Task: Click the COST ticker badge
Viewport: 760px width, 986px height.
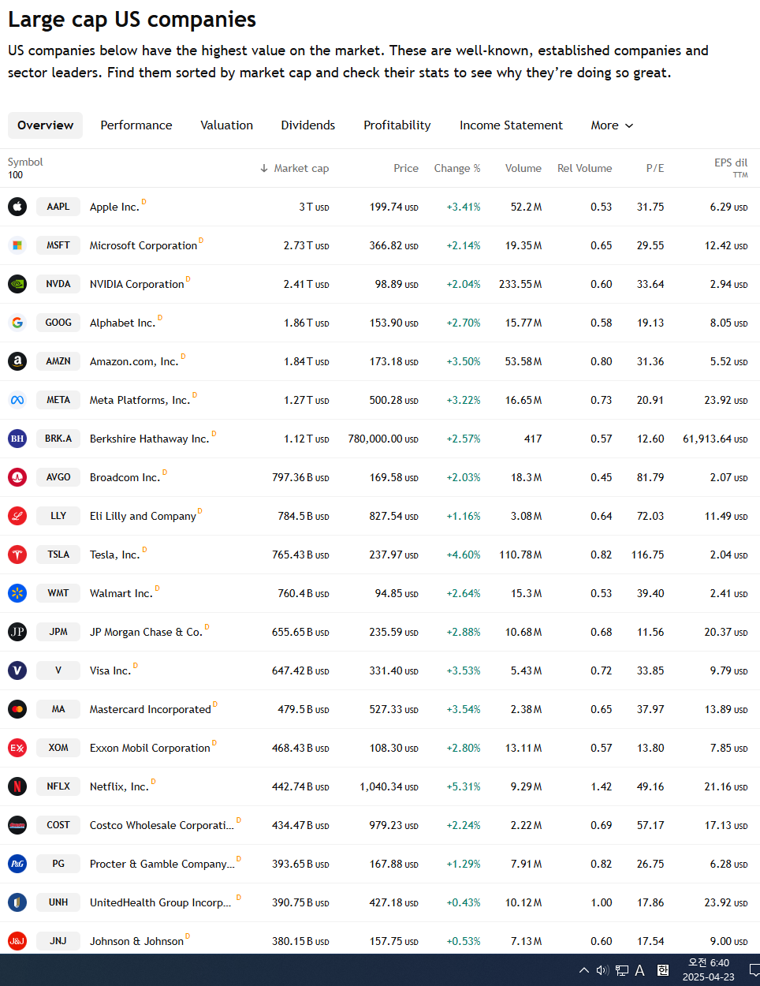Action: [58, 825]
